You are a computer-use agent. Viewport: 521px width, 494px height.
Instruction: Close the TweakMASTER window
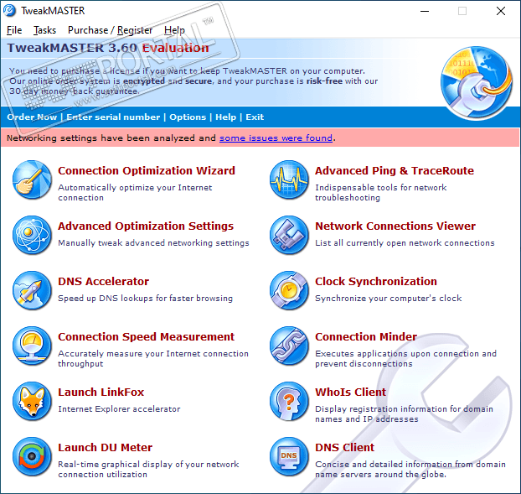[x=501, y=11]
